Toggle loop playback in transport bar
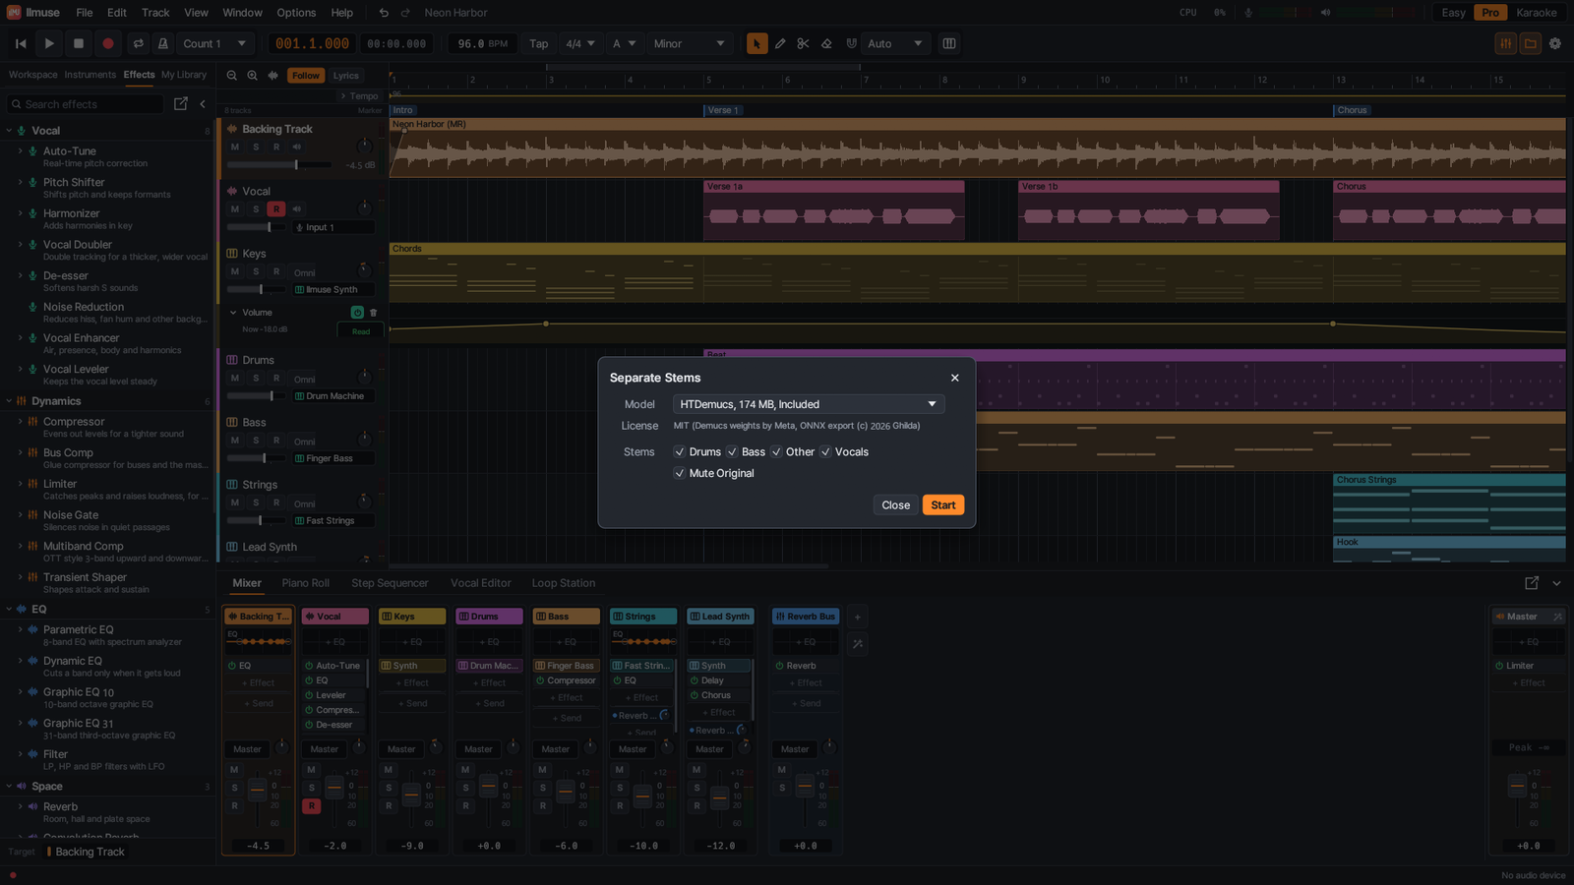This screenshot has height=885, width=1574. (x=138, y=43)
